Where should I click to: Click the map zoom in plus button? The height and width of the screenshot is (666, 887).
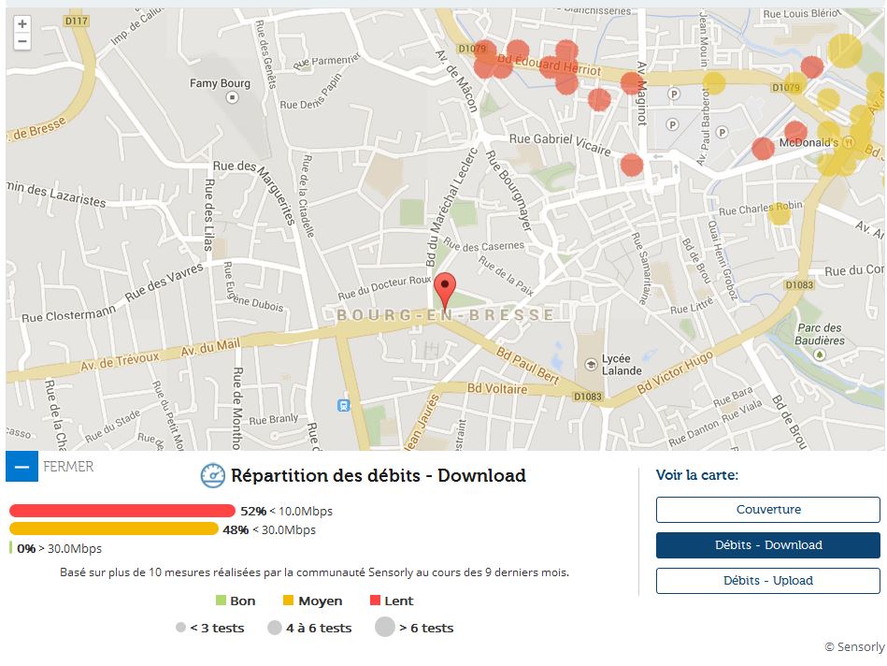(22, 24)
